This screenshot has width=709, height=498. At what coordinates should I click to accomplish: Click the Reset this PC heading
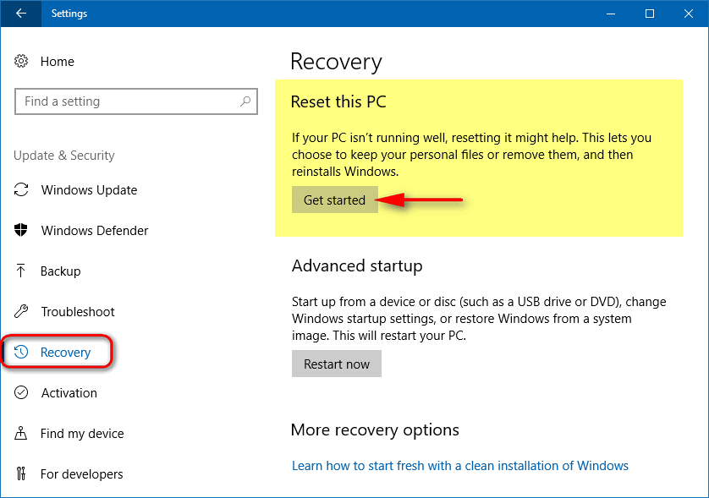click(338, 101)
